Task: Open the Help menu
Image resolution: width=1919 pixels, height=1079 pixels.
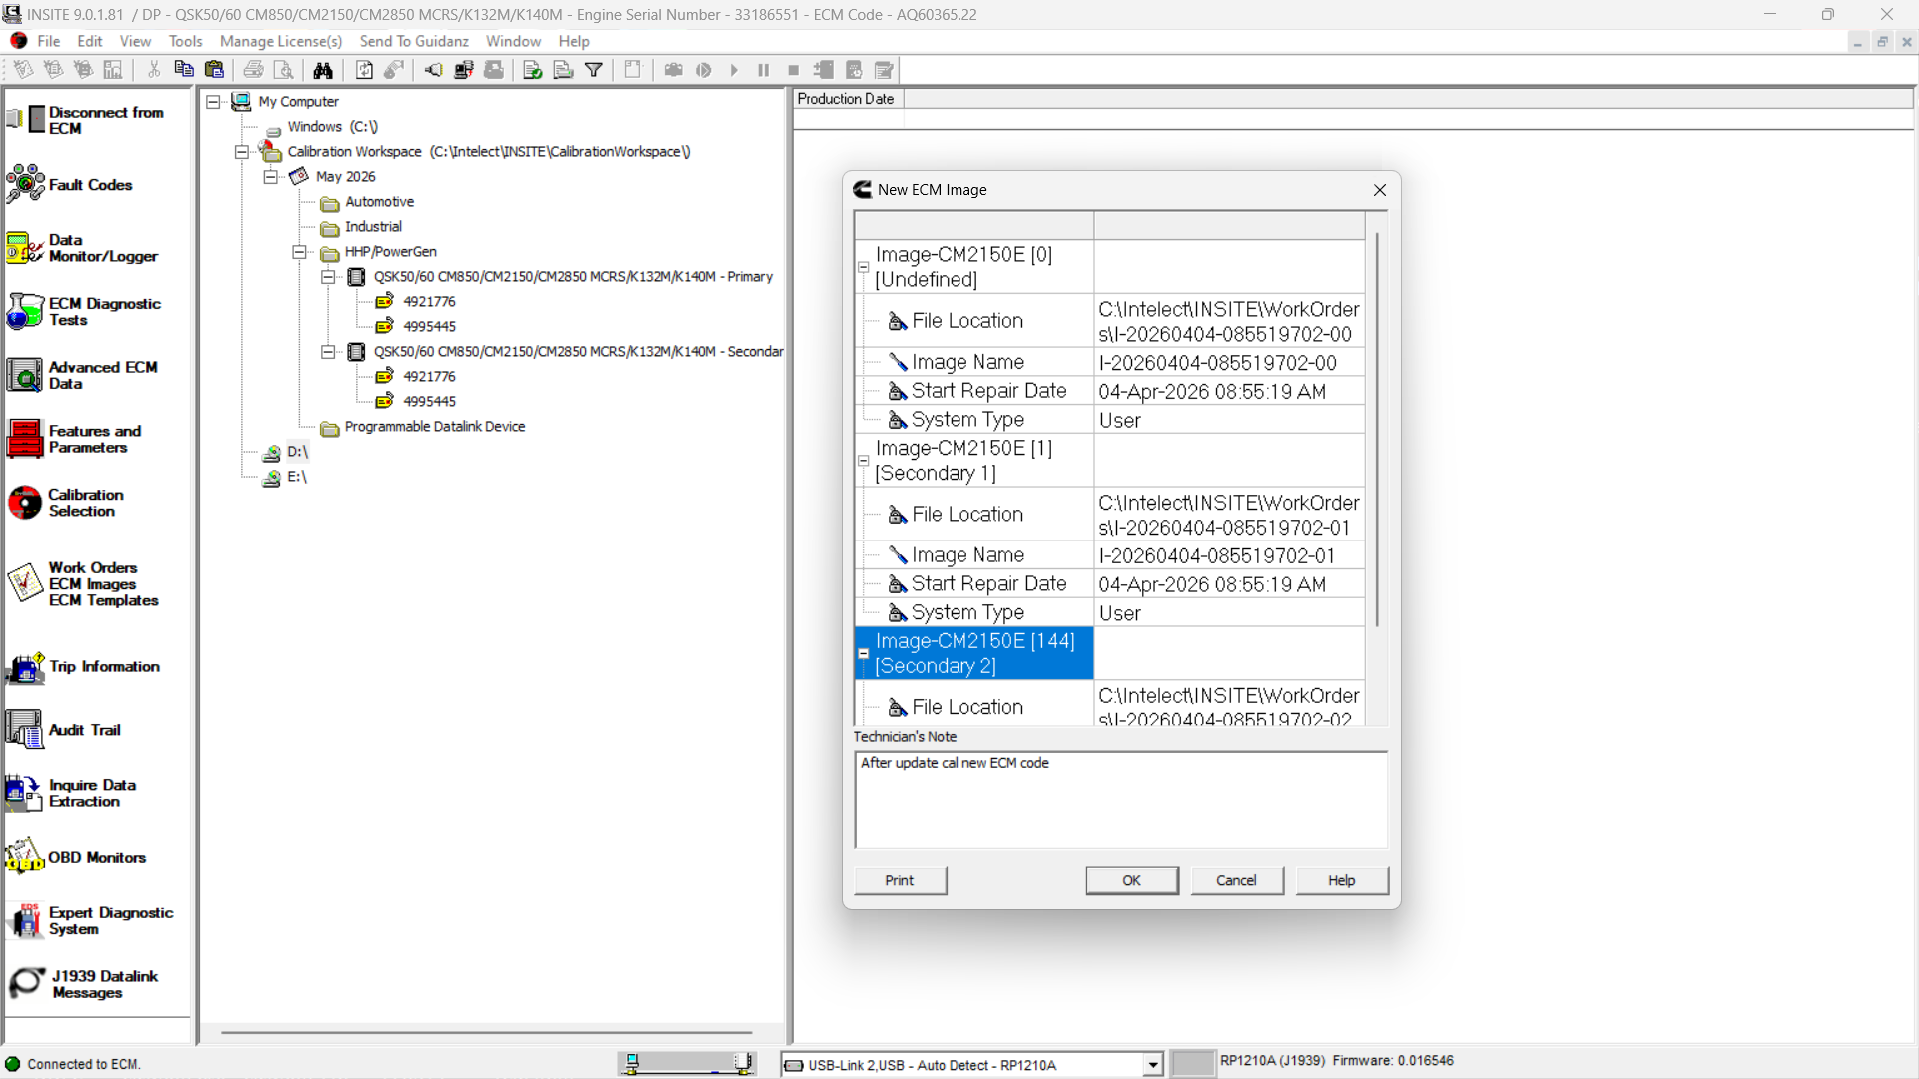Action: (574, 41)
